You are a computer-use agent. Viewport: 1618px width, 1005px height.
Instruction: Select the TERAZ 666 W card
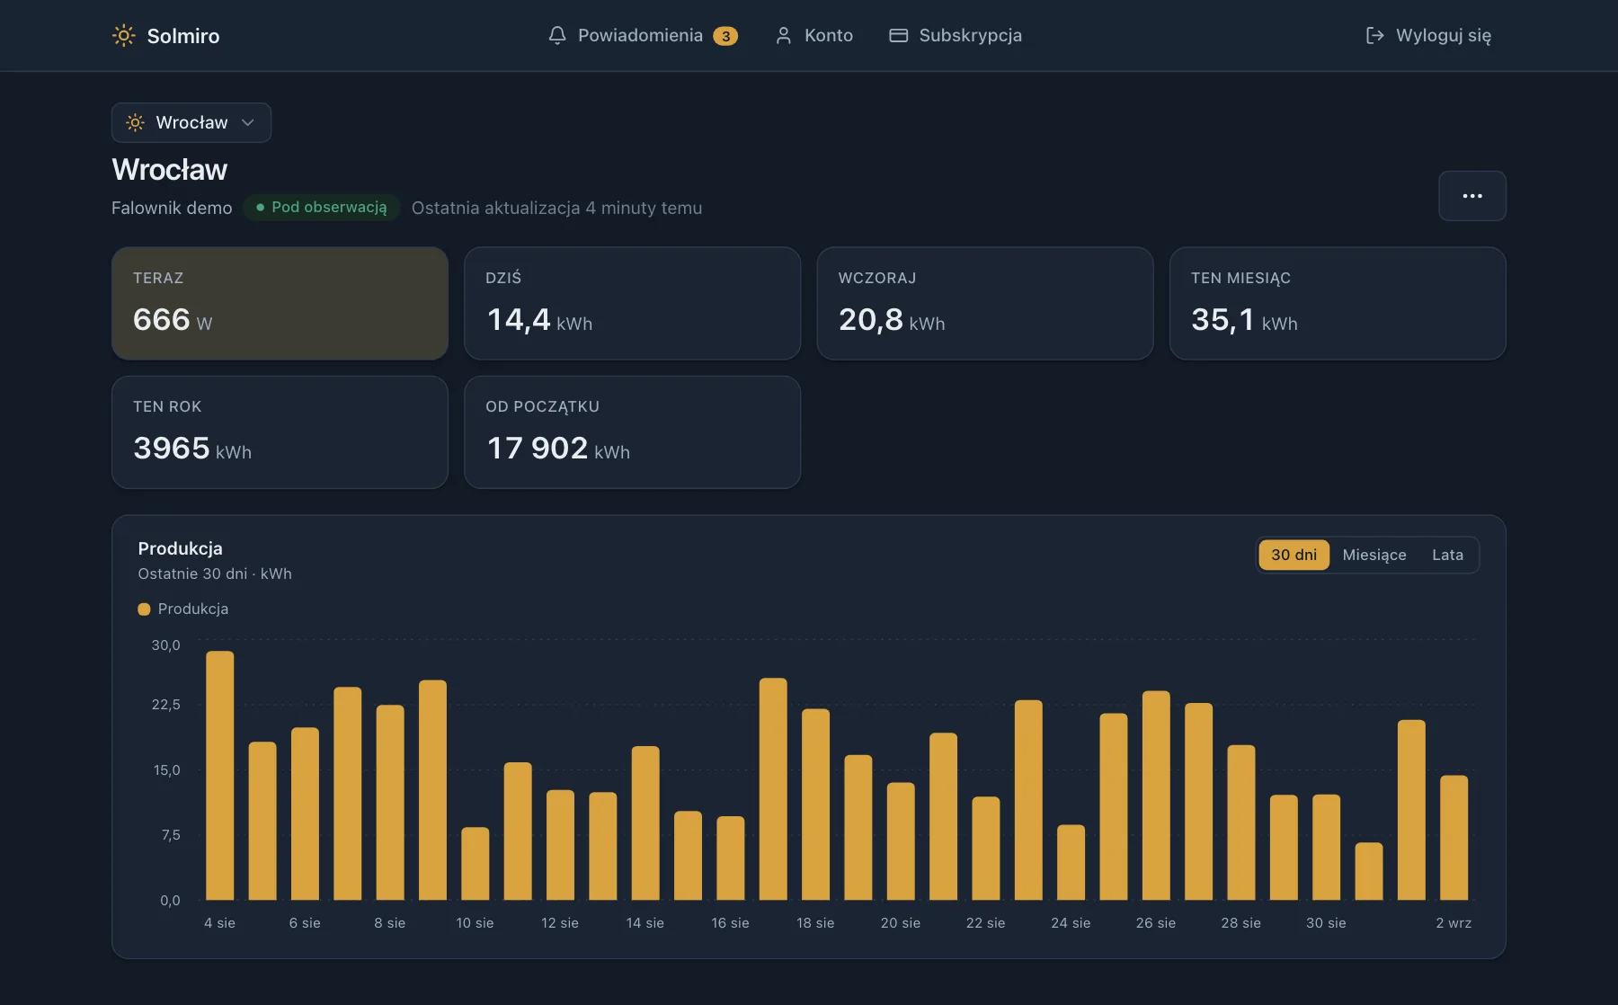tap(280, 303)
